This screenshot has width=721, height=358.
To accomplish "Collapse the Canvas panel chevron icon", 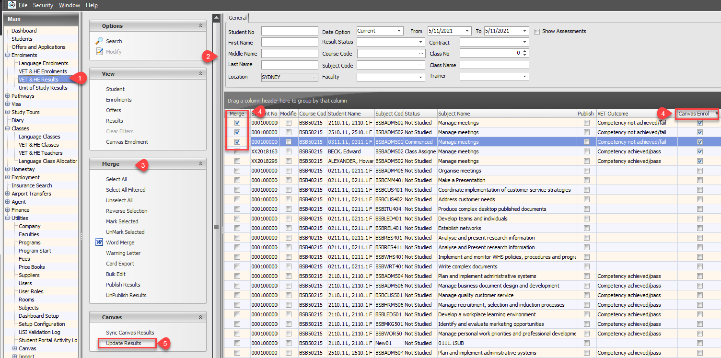I will pyautogui.click(x=200, y=317).
